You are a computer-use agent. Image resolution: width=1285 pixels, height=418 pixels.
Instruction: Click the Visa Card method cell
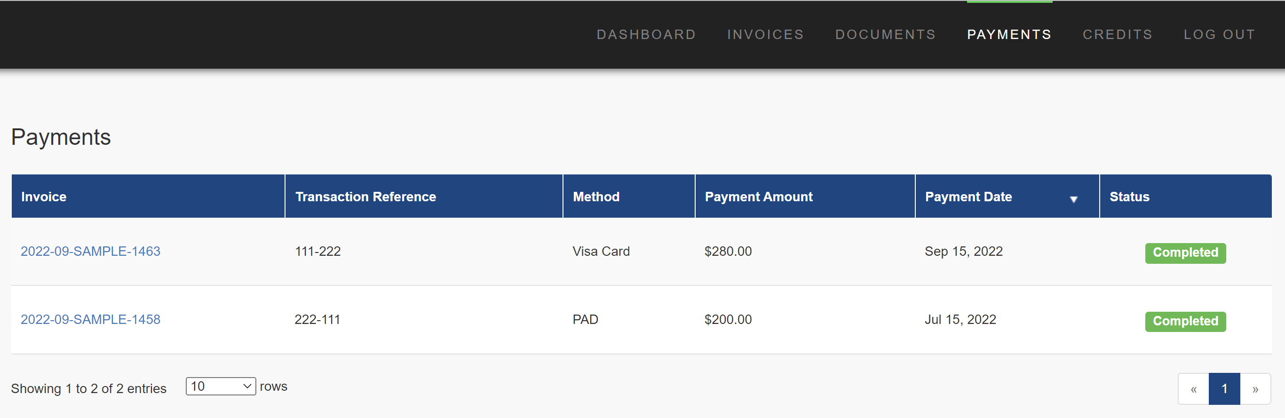point(601,251)
